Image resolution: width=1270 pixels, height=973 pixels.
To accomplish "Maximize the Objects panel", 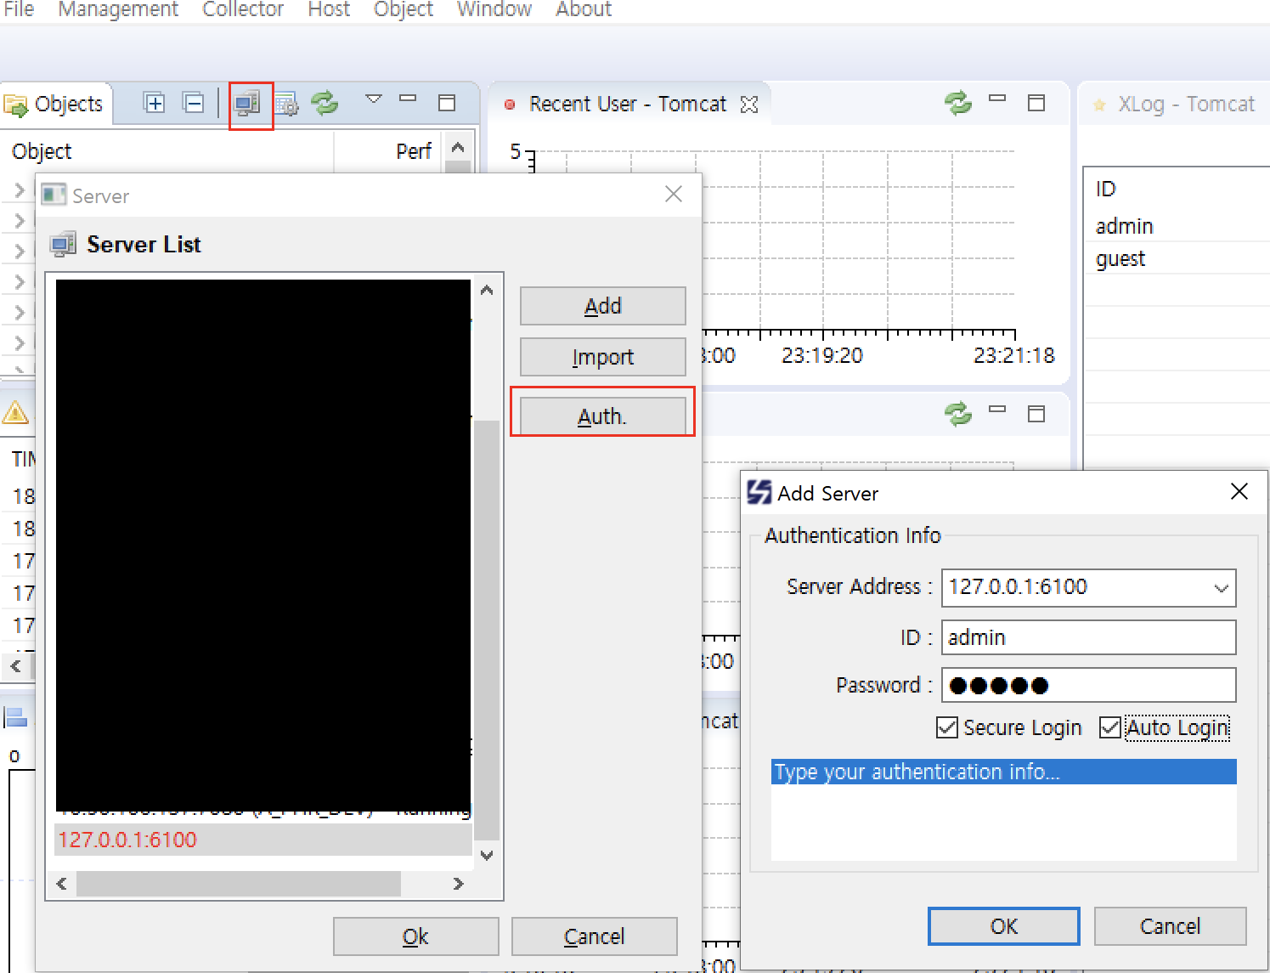I will [447, 103].
